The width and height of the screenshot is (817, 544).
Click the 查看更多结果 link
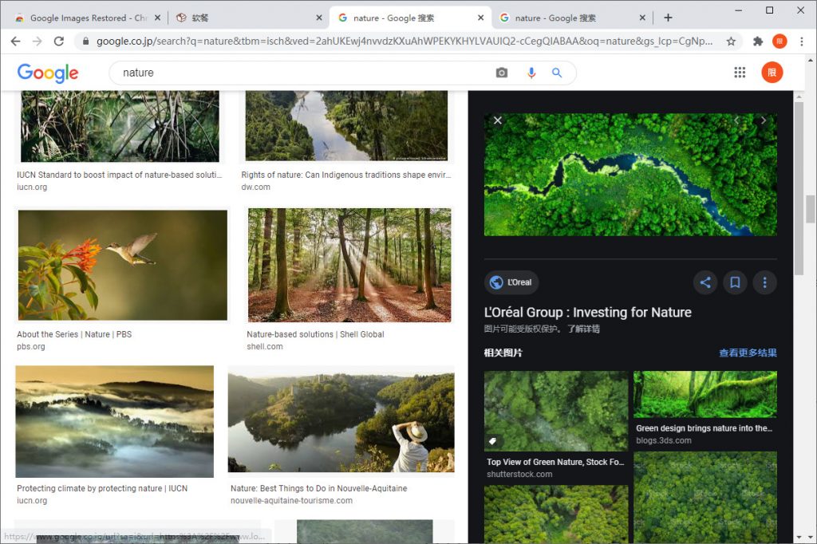(748, 353)
